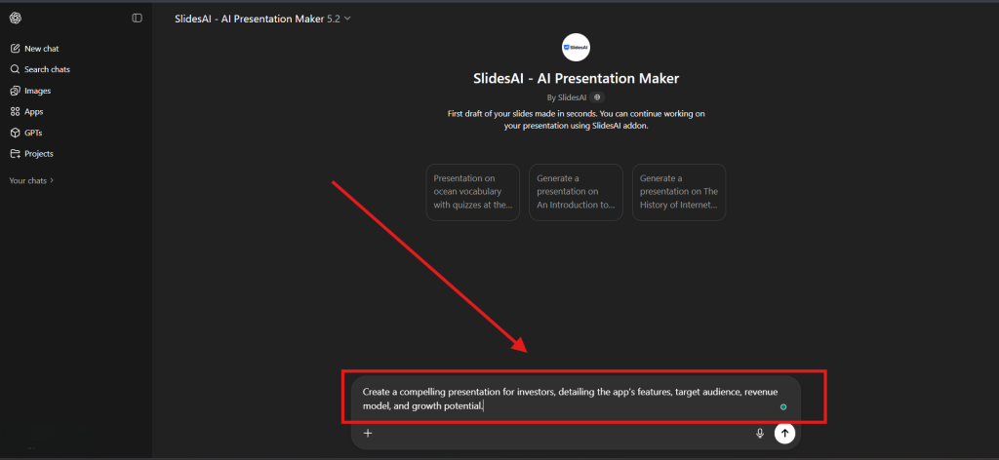Expand the Your chats section
Screen dimensions: 999x460
pyautogui.click(x=31, y=180)
